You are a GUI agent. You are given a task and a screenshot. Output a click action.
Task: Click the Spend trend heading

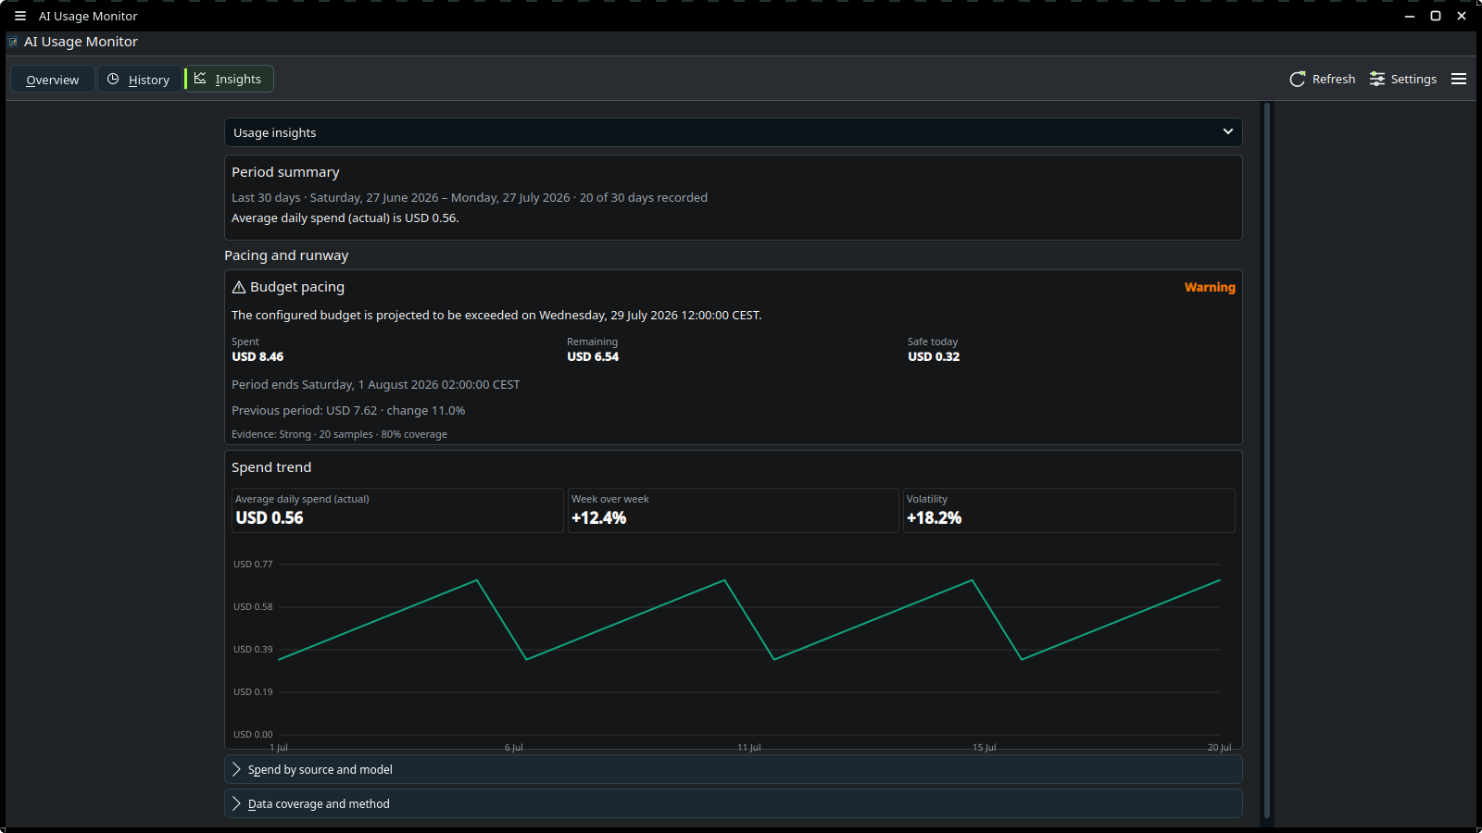[x=271, y=467]
